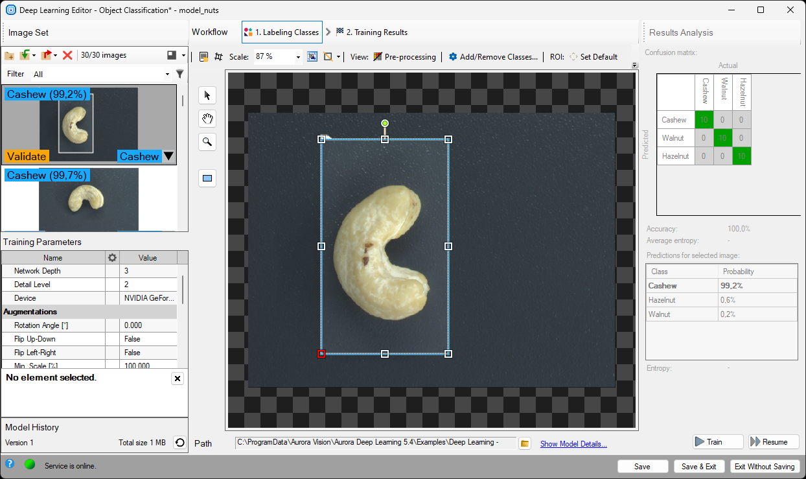Choose the magnifier zoom tool
Image resolution: width=806 pixels, height=479 pixels.
pos(207,142)
